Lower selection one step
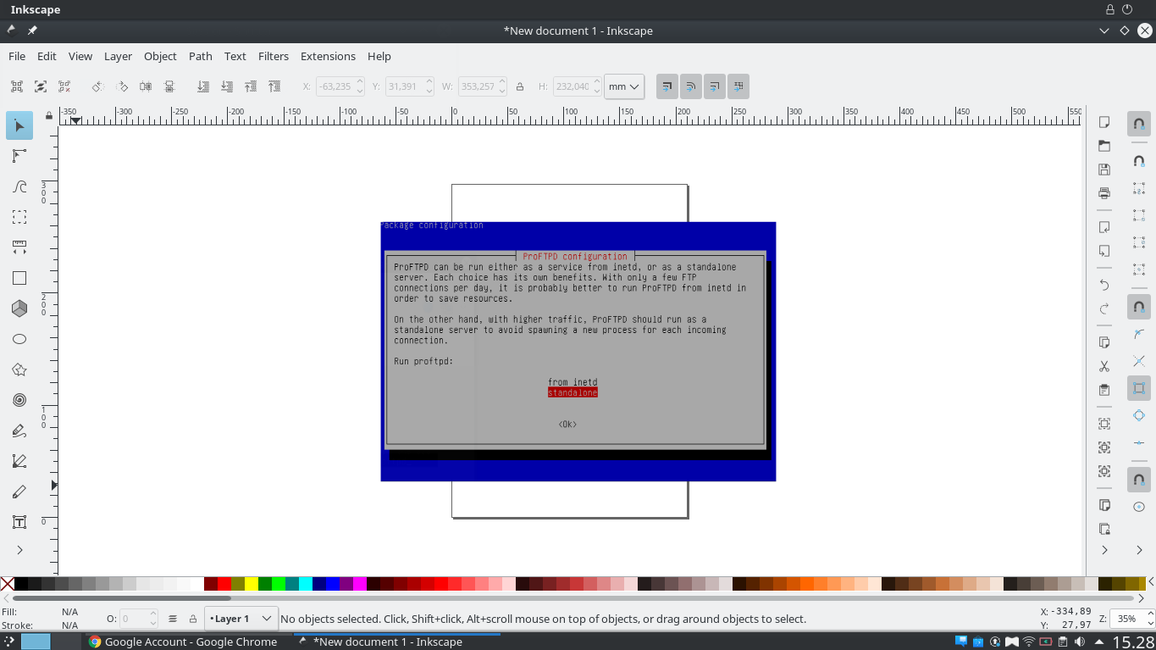 pos(226,86)
